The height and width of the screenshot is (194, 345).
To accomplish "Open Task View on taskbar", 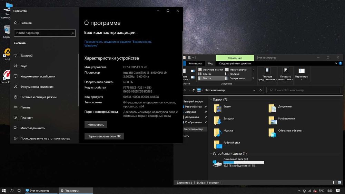I will coord(19,191).
